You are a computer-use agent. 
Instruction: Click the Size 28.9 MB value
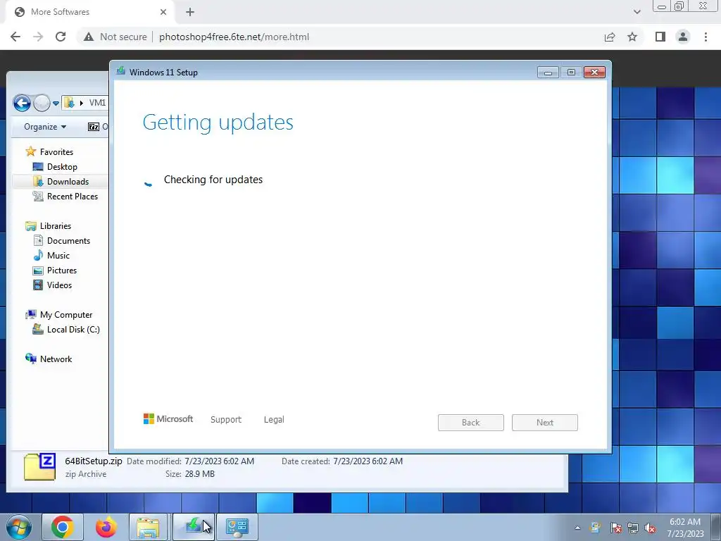pos(199,474)
